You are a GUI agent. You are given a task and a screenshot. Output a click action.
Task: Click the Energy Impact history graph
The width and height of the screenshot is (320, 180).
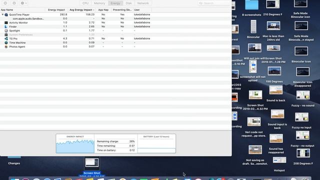[75, 145]
